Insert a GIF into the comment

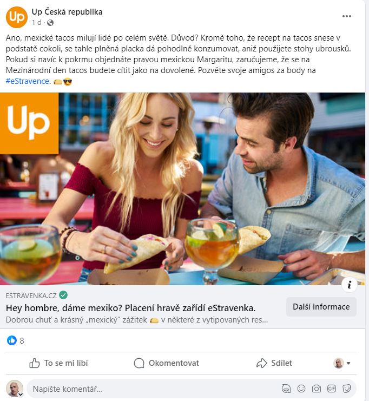(x=332, y=389)
